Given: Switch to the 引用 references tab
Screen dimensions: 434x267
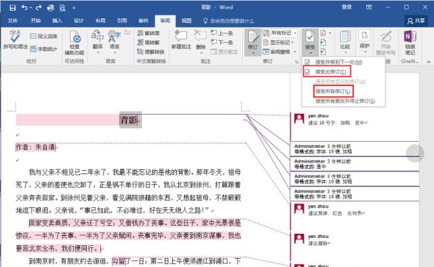Looking at the screenshot, I should tap(122, 21).
